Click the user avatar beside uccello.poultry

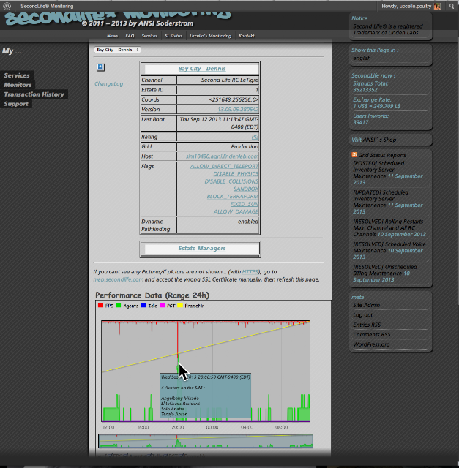(438, 6)
